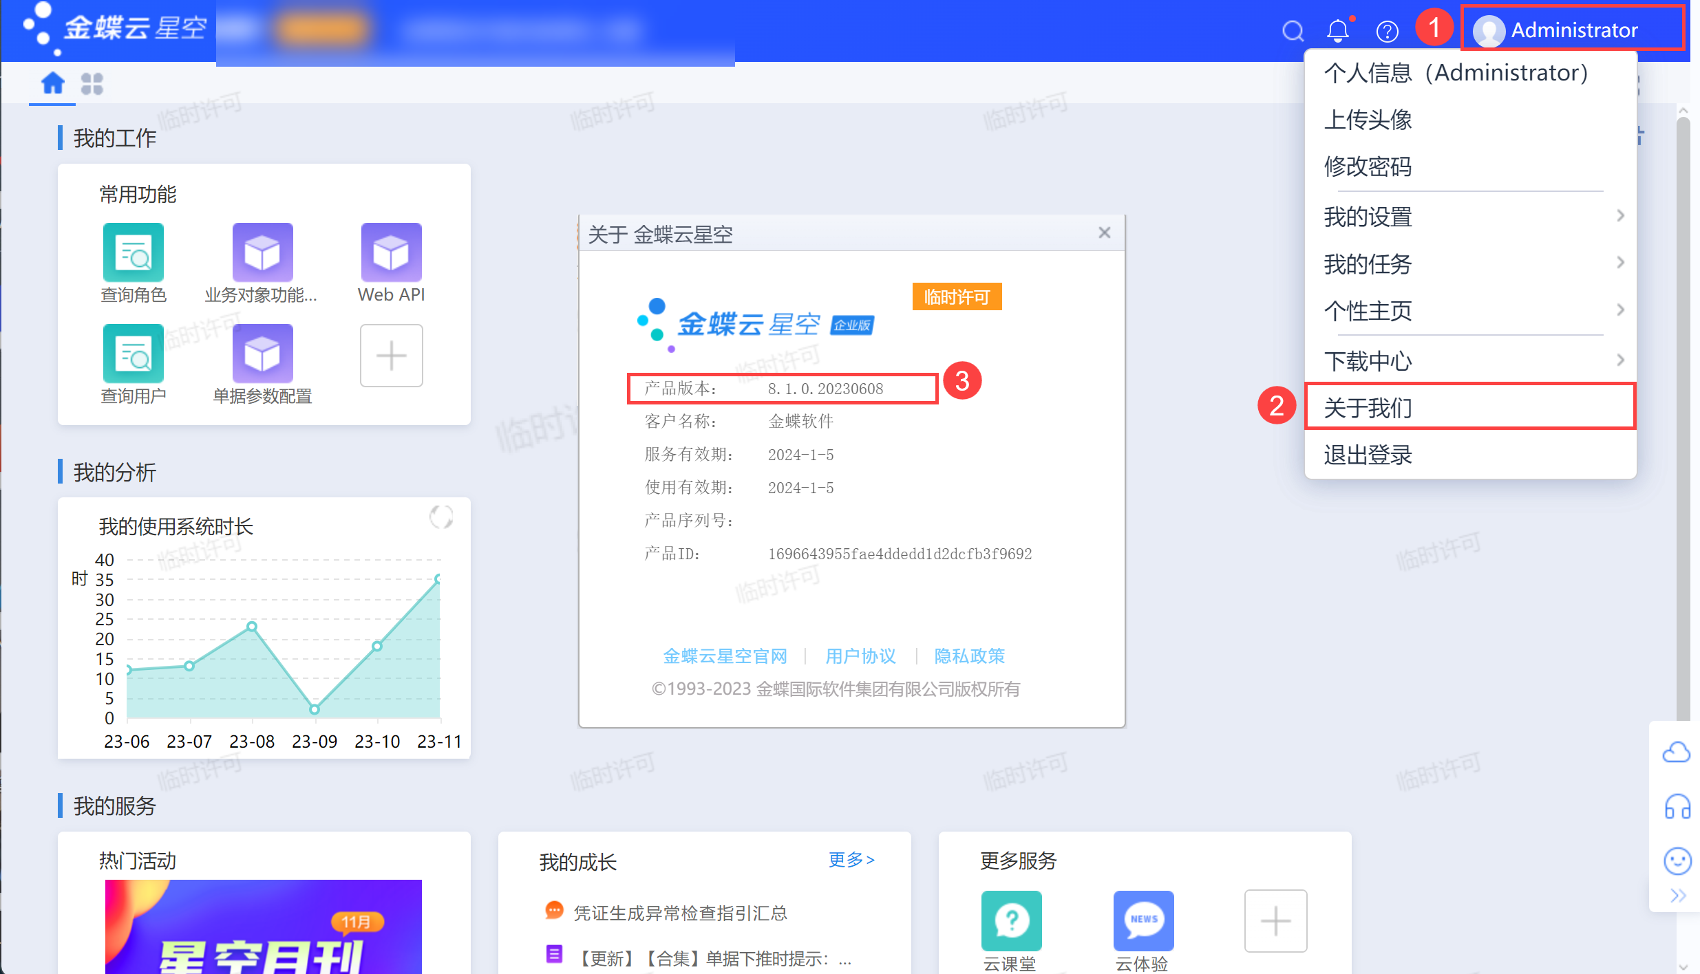The width and height of the screenshot is (1700, 974).
Task: Open the 隐私政策 link
Action: (x=969, y=656)
